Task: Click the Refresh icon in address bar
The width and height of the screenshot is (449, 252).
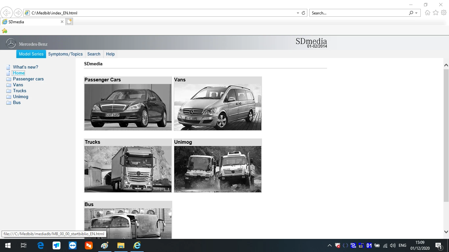Action: (303, 13)
